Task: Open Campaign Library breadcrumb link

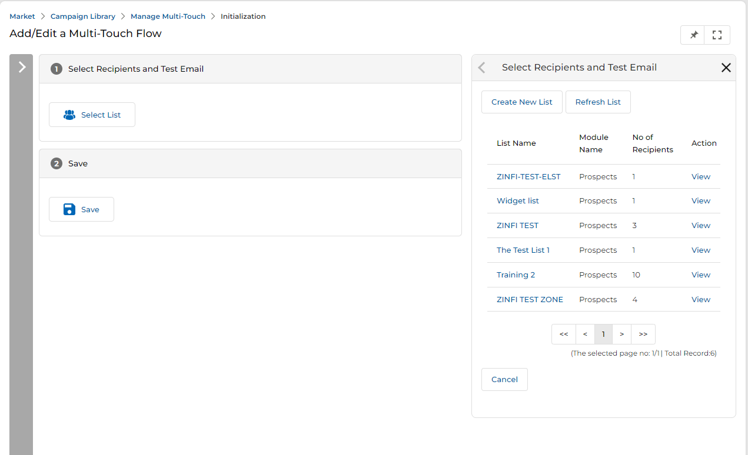Action: (83, 16)
